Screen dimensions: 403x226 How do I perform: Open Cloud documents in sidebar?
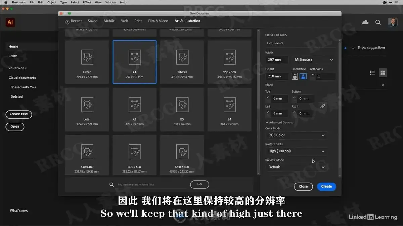click(x=22, y=78)
